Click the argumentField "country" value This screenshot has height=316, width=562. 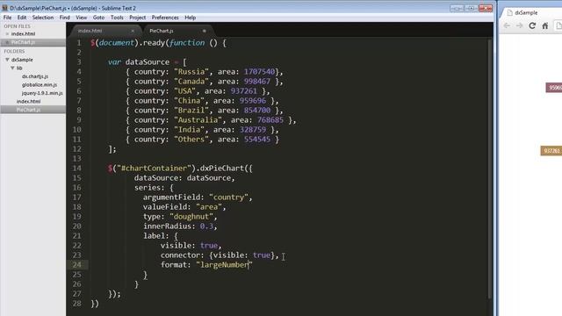228,197
